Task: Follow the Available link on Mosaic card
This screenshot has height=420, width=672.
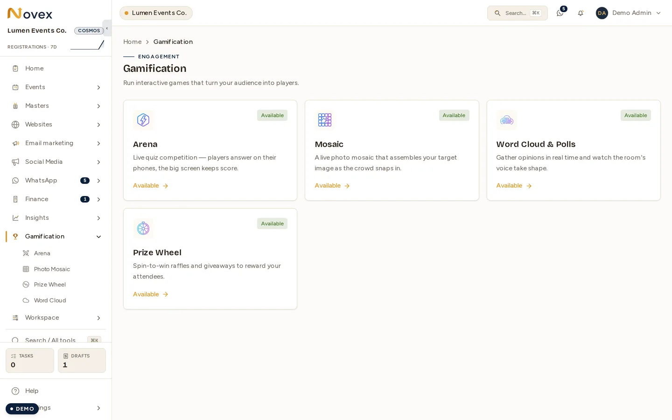Action: pyautogui.click(x=332, y=186)
